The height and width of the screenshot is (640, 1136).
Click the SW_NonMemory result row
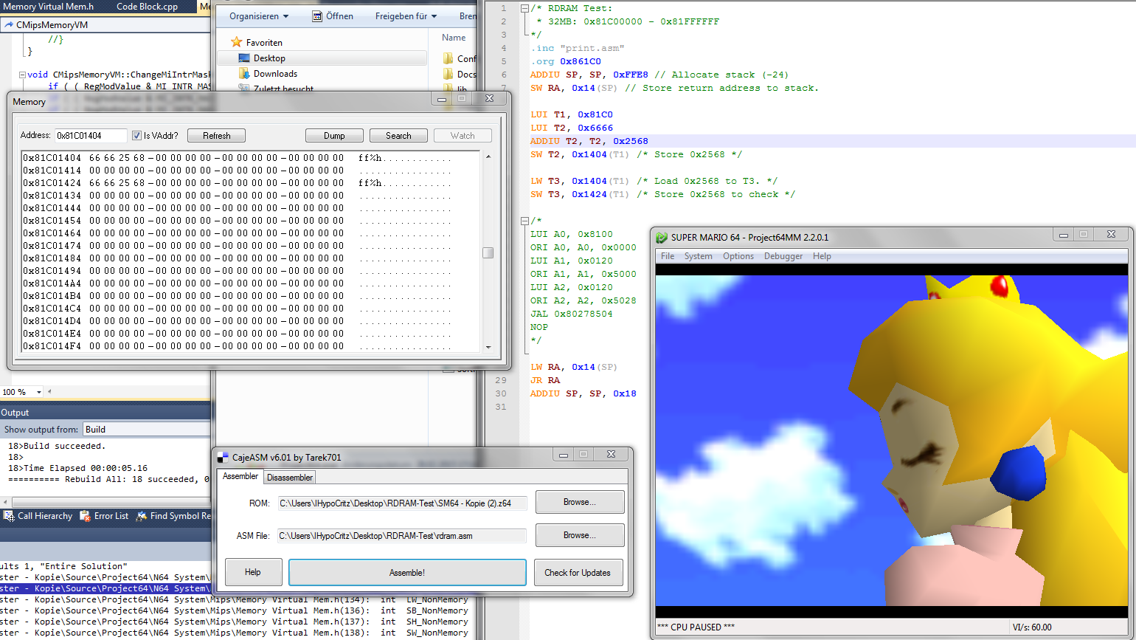tap(234, 633)
